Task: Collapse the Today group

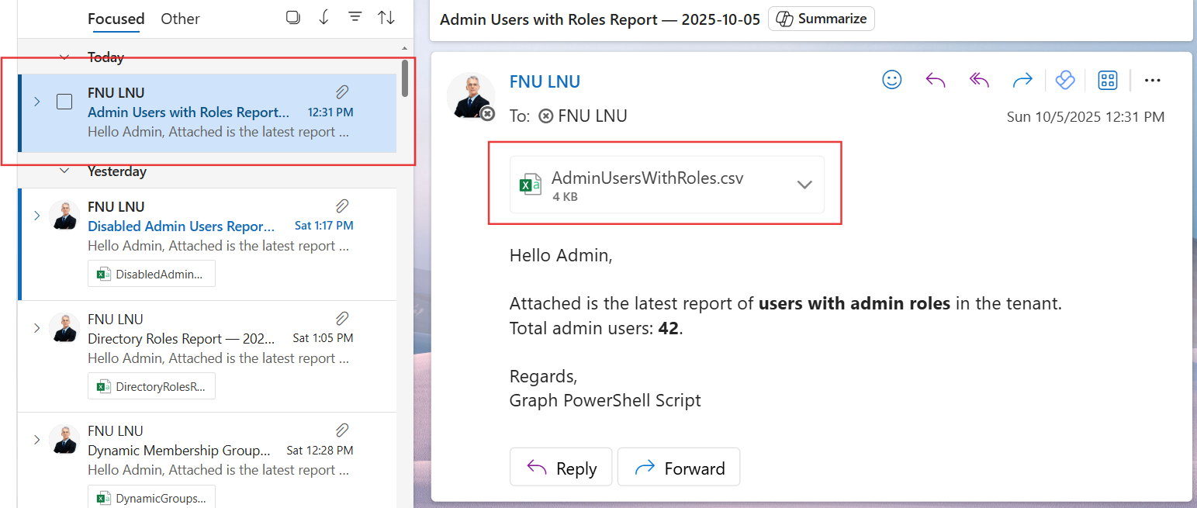Action: [x=65, y=57]
